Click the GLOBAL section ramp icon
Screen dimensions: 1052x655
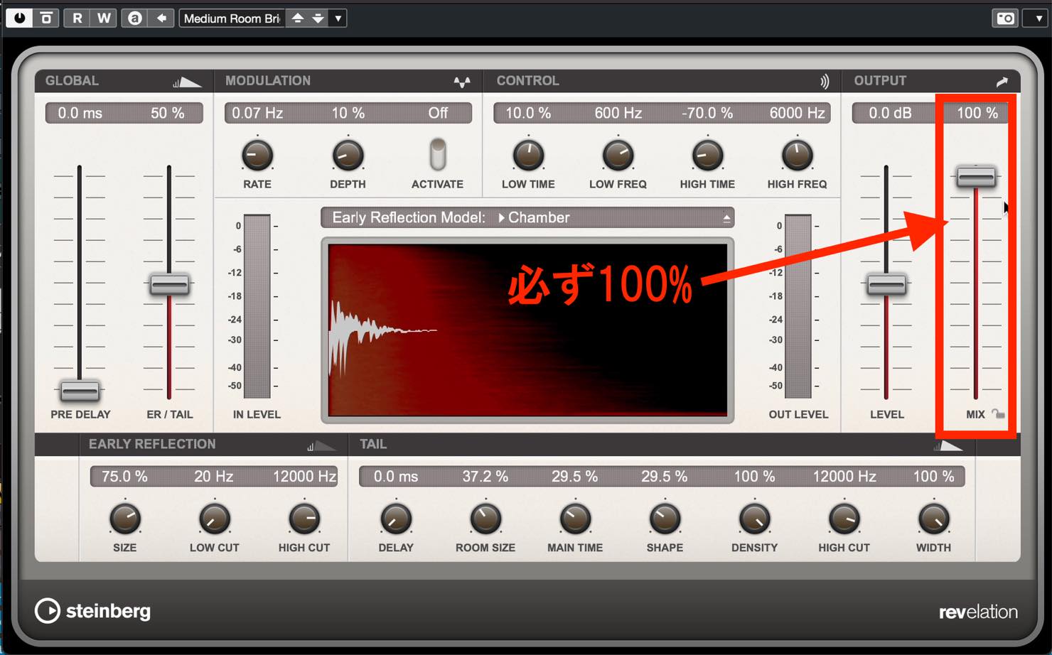pyautogui.click(x=186, y=82)
